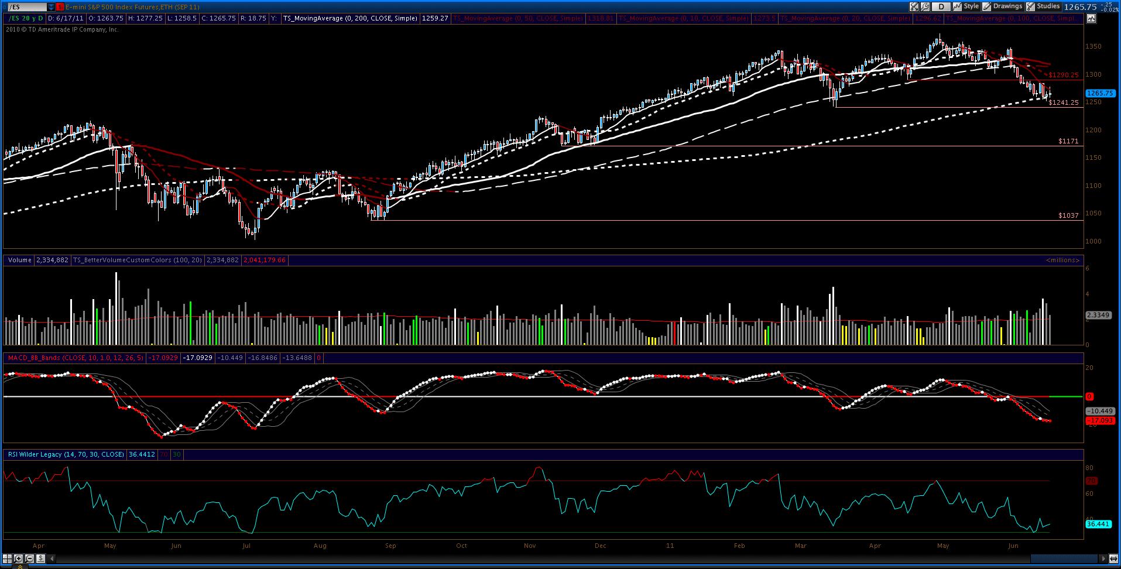Click the $1241.25 price level label
This screenshot has height=569, width=1121.
click(x=1064, y=102)
